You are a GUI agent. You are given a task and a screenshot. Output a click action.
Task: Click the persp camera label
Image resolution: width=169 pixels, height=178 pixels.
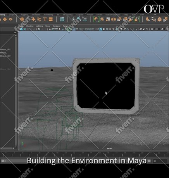point(109,148)
